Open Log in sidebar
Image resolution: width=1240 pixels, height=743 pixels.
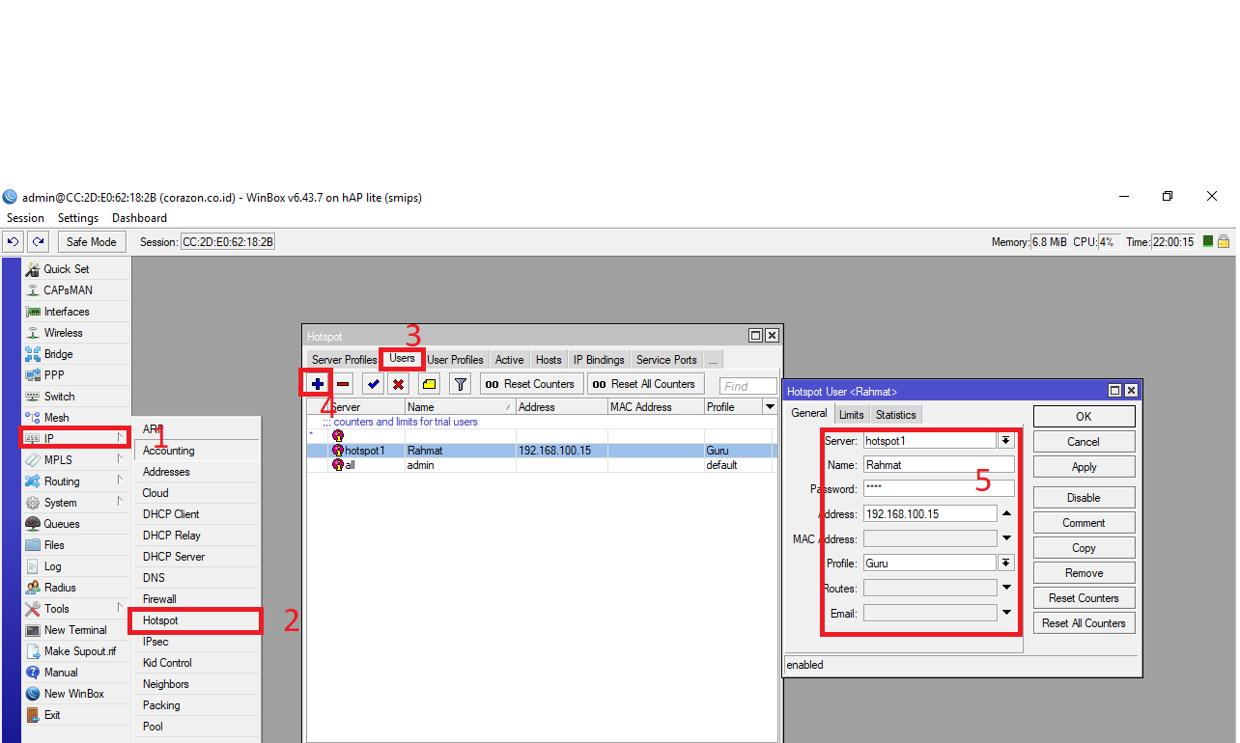point(76,566)
